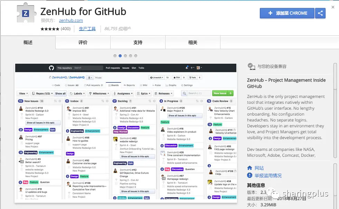339x209 pixels.
Task: Click the Help Wanted label on issue #31
Action: (x=120, y=132)
